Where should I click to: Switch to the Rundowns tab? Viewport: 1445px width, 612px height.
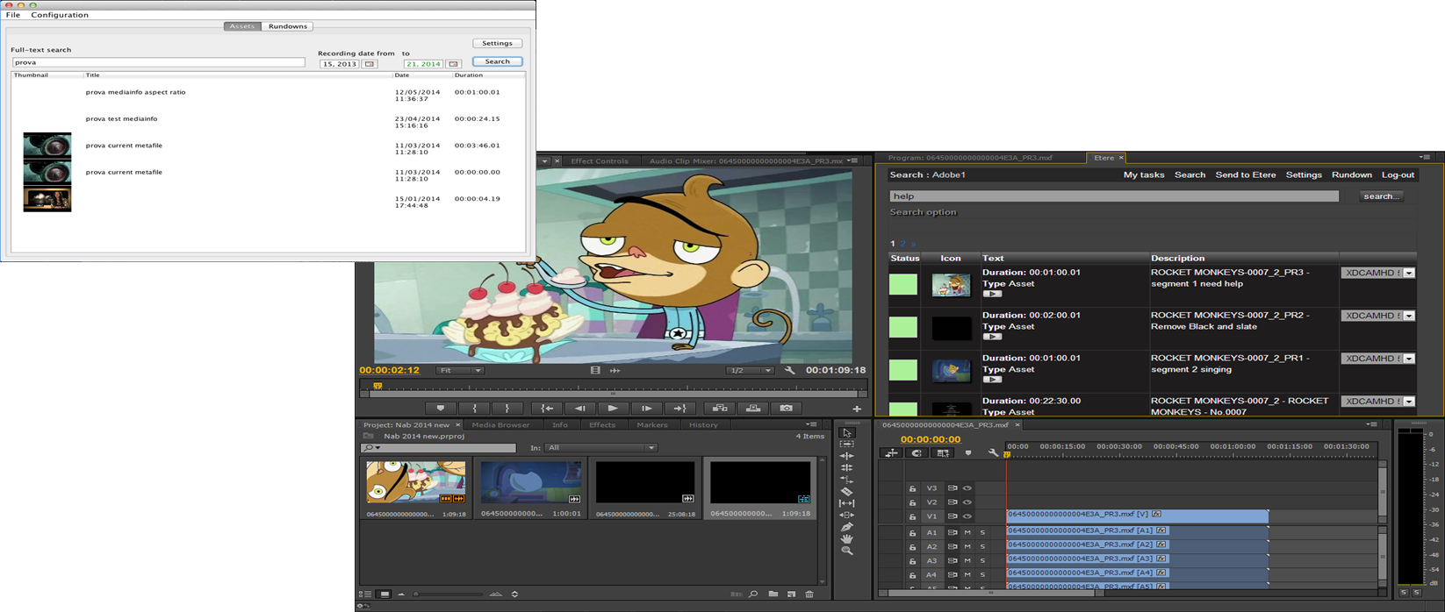click(x=288, y=26)
